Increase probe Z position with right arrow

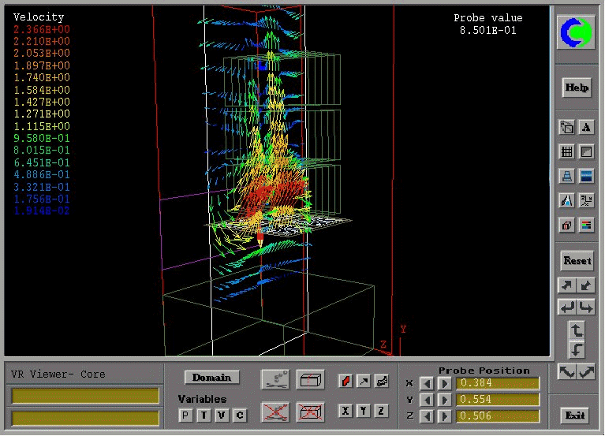coord(445,416)
